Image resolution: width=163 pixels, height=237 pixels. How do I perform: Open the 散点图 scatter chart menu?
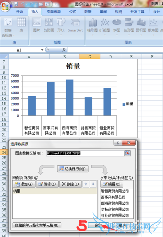(x=153, y=26)
